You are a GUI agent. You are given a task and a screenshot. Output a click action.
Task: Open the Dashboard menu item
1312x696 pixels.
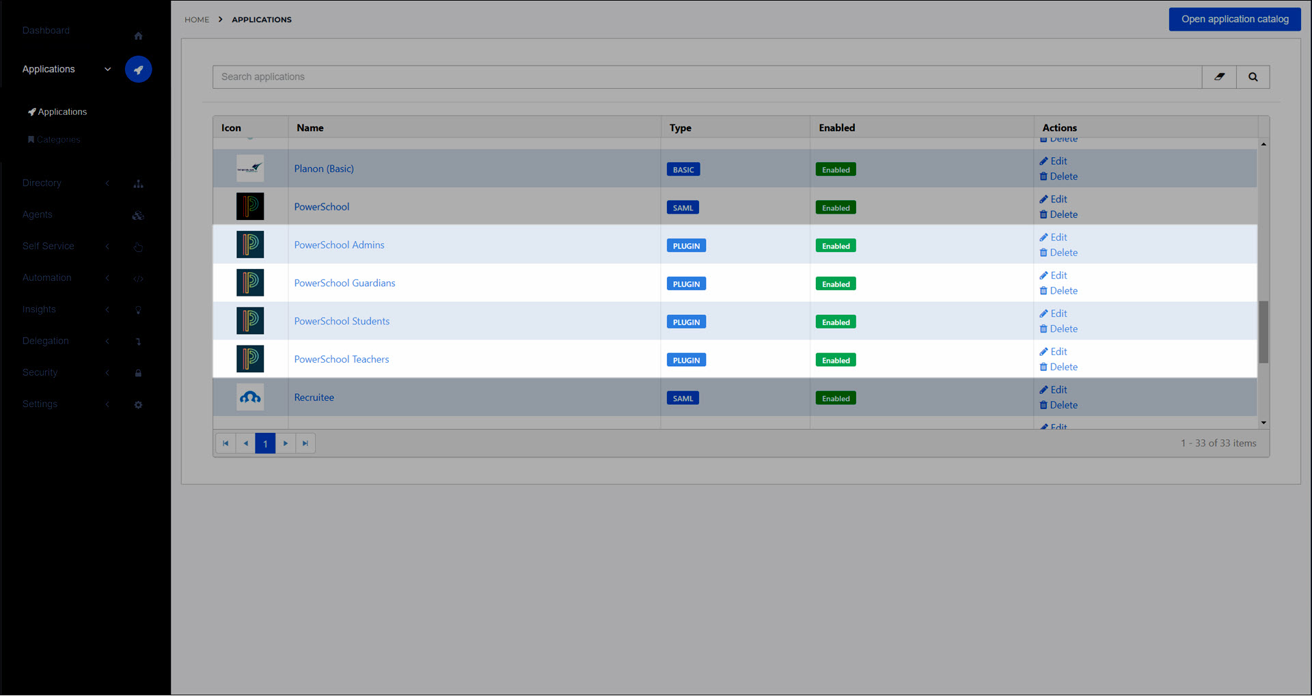click(46, 31)
